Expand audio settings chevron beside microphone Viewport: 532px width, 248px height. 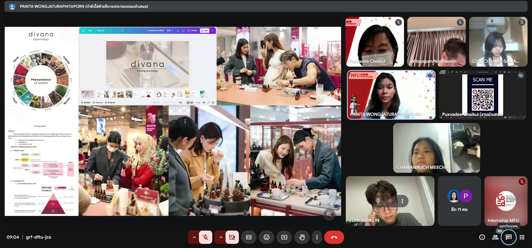194,237
